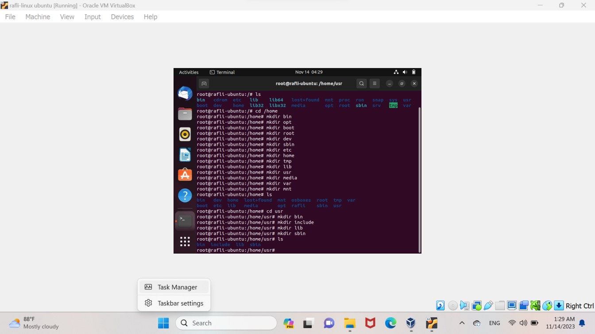Open the Input menu

pos(93,17)
